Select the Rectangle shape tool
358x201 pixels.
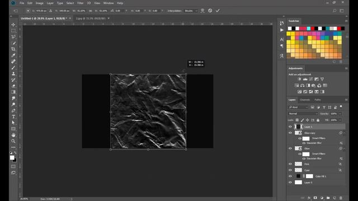point(13,129)
